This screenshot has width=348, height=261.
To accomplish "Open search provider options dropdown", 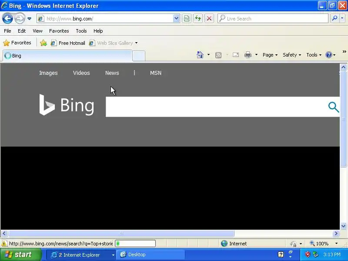I will 342,19.
